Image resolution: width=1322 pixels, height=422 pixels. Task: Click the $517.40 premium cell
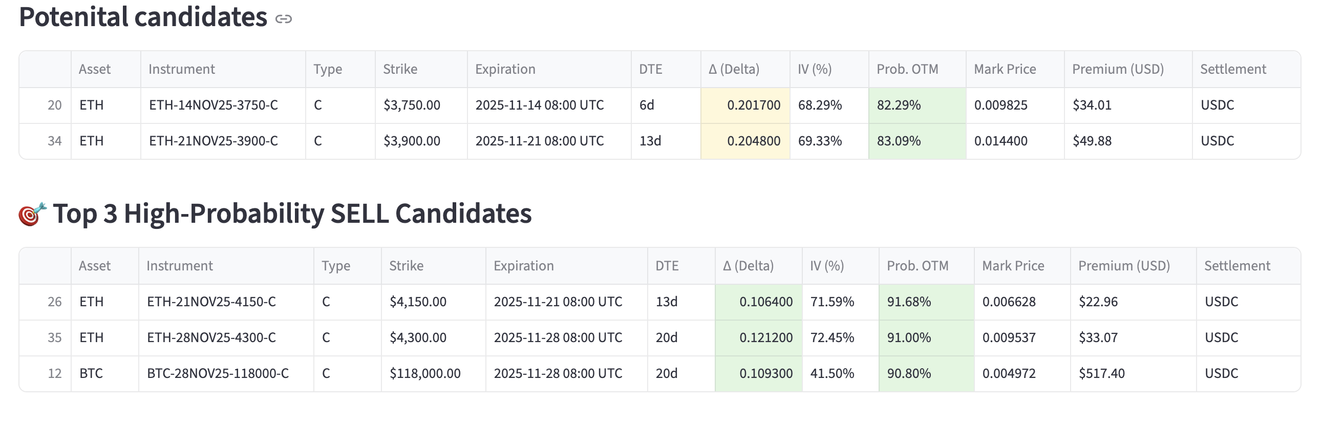[1101, 374]
